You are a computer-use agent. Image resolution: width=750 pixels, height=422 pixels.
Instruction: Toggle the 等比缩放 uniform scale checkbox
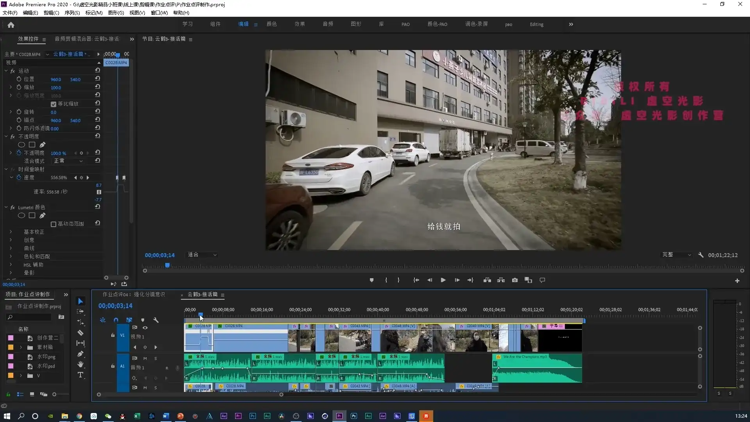[x=54, y=104]
